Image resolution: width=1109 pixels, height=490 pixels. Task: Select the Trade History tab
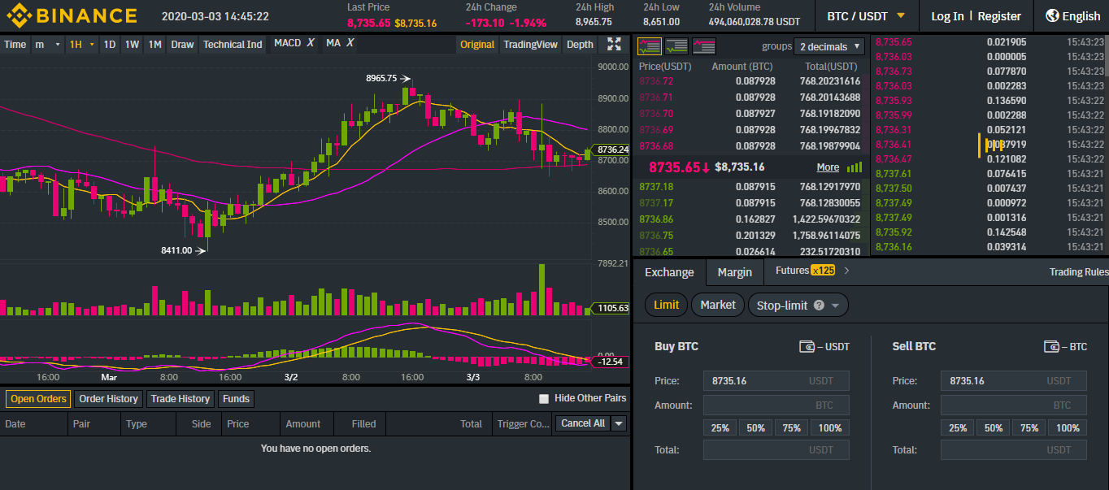tap(180, 399)
